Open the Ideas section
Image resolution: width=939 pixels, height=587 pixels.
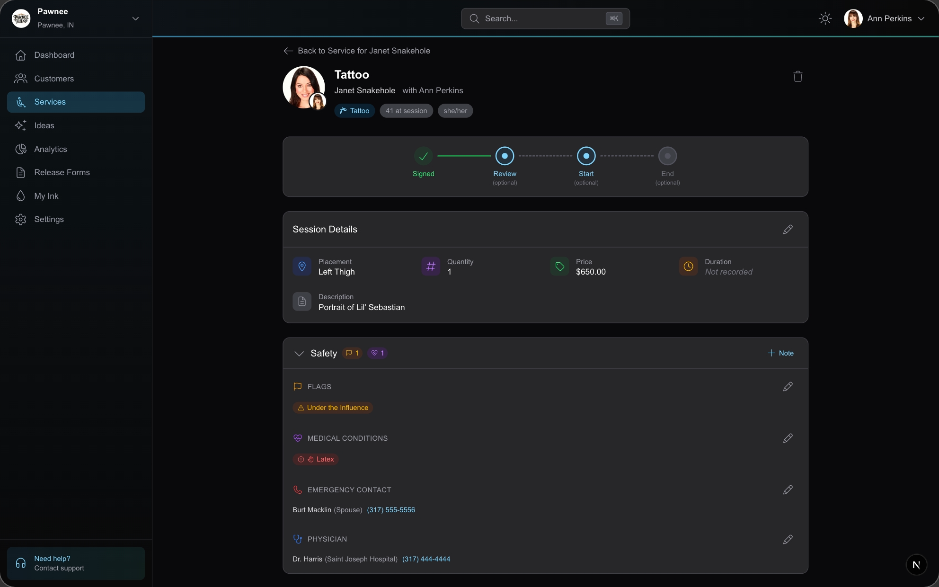tap(44, 125)
